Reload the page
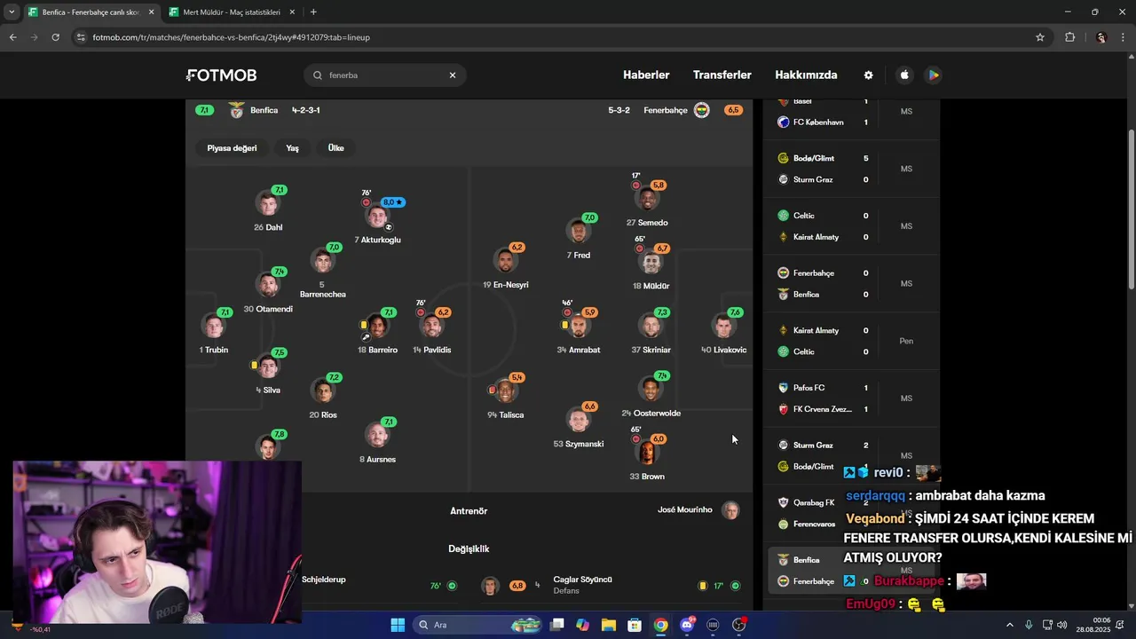 tap(55, 37)
